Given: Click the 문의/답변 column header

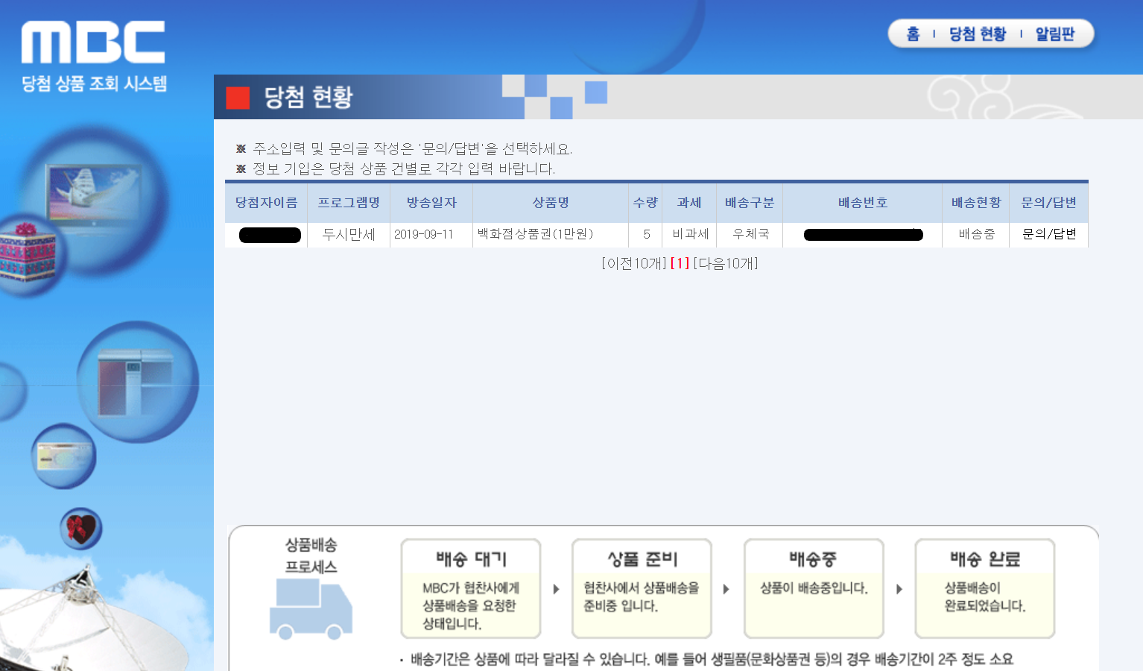Looking at the screenshot, I should coord(1049,203).
